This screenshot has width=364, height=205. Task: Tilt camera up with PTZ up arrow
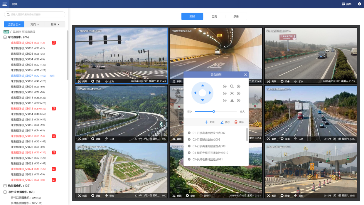click(202, 85)
